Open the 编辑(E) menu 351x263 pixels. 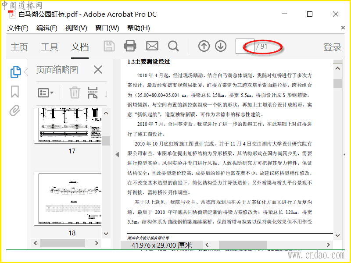click(x=47, y=28)
